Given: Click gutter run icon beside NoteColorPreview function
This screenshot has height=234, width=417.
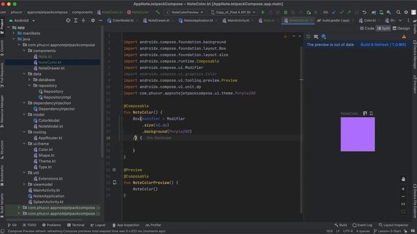Looking at the screenshot, I should pyautogui.click(x=115, y=183).
